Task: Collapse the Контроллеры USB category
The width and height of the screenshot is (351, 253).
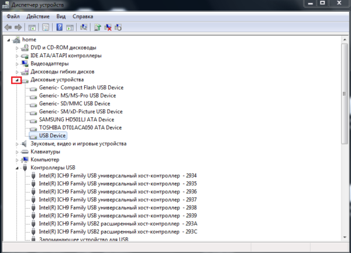Action: click(17, 168)
